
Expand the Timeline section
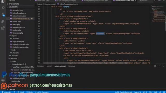tap(12, 89)
